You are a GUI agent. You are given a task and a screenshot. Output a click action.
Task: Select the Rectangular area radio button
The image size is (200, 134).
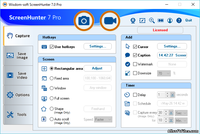tap(52, 69)
